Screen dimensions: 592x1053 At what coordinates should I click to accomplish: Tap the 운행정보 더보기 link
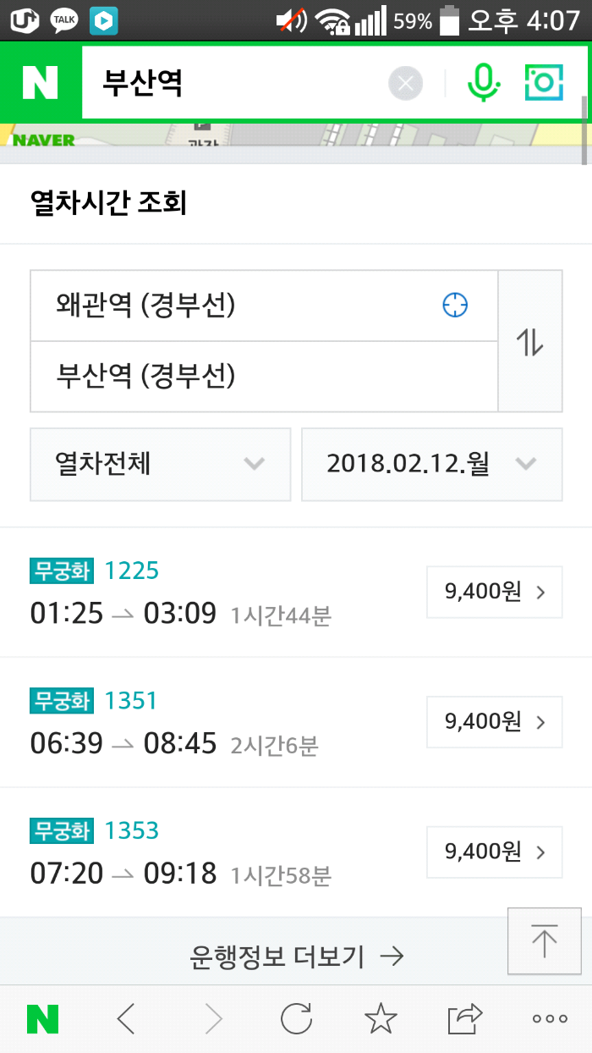tap(296, 957)
